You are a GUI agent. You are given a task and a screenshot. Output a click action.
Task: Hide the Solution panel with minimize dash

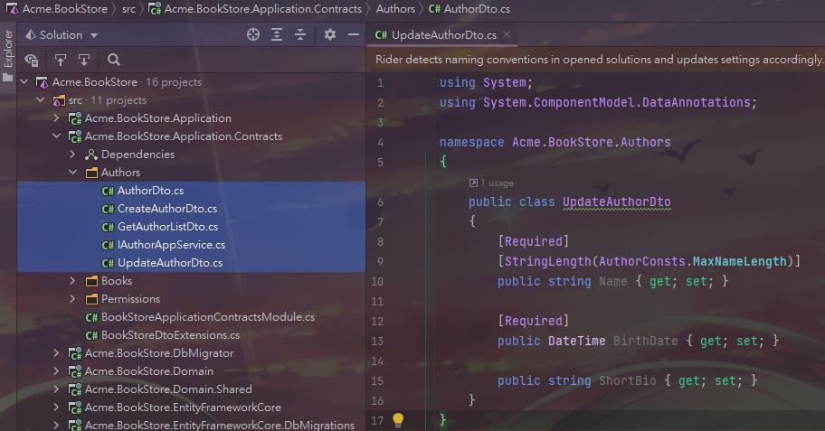(354, 34)
